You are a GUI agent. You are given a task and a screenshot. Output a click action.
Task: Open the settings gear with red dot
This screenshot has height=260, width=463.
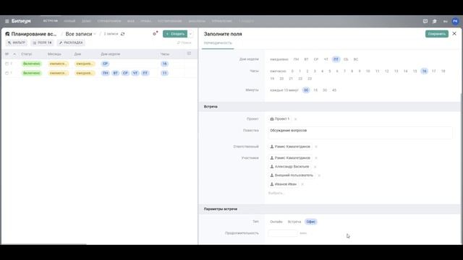[155, 34]
